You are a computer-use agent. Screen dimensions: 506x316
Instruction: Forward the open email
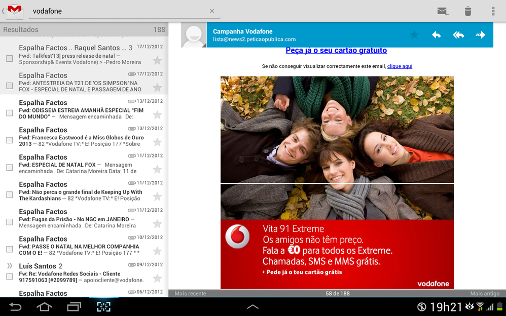tap(480, 35)
